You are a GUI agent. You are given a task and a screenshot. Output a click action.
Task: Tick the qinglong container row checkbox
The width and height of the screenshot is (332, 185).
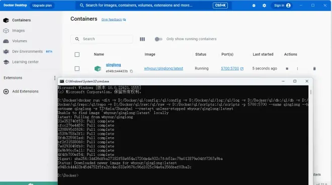[x=77, y=68]
